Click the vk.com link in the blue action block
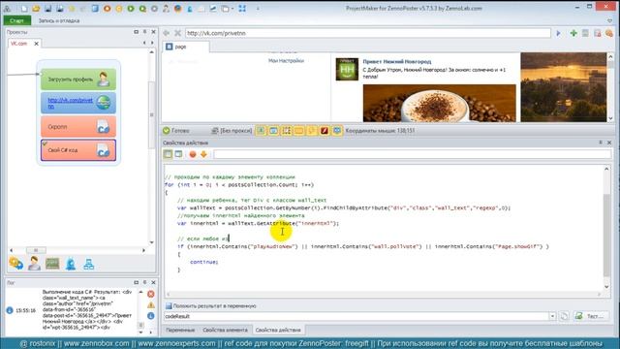 pos(70,103)
